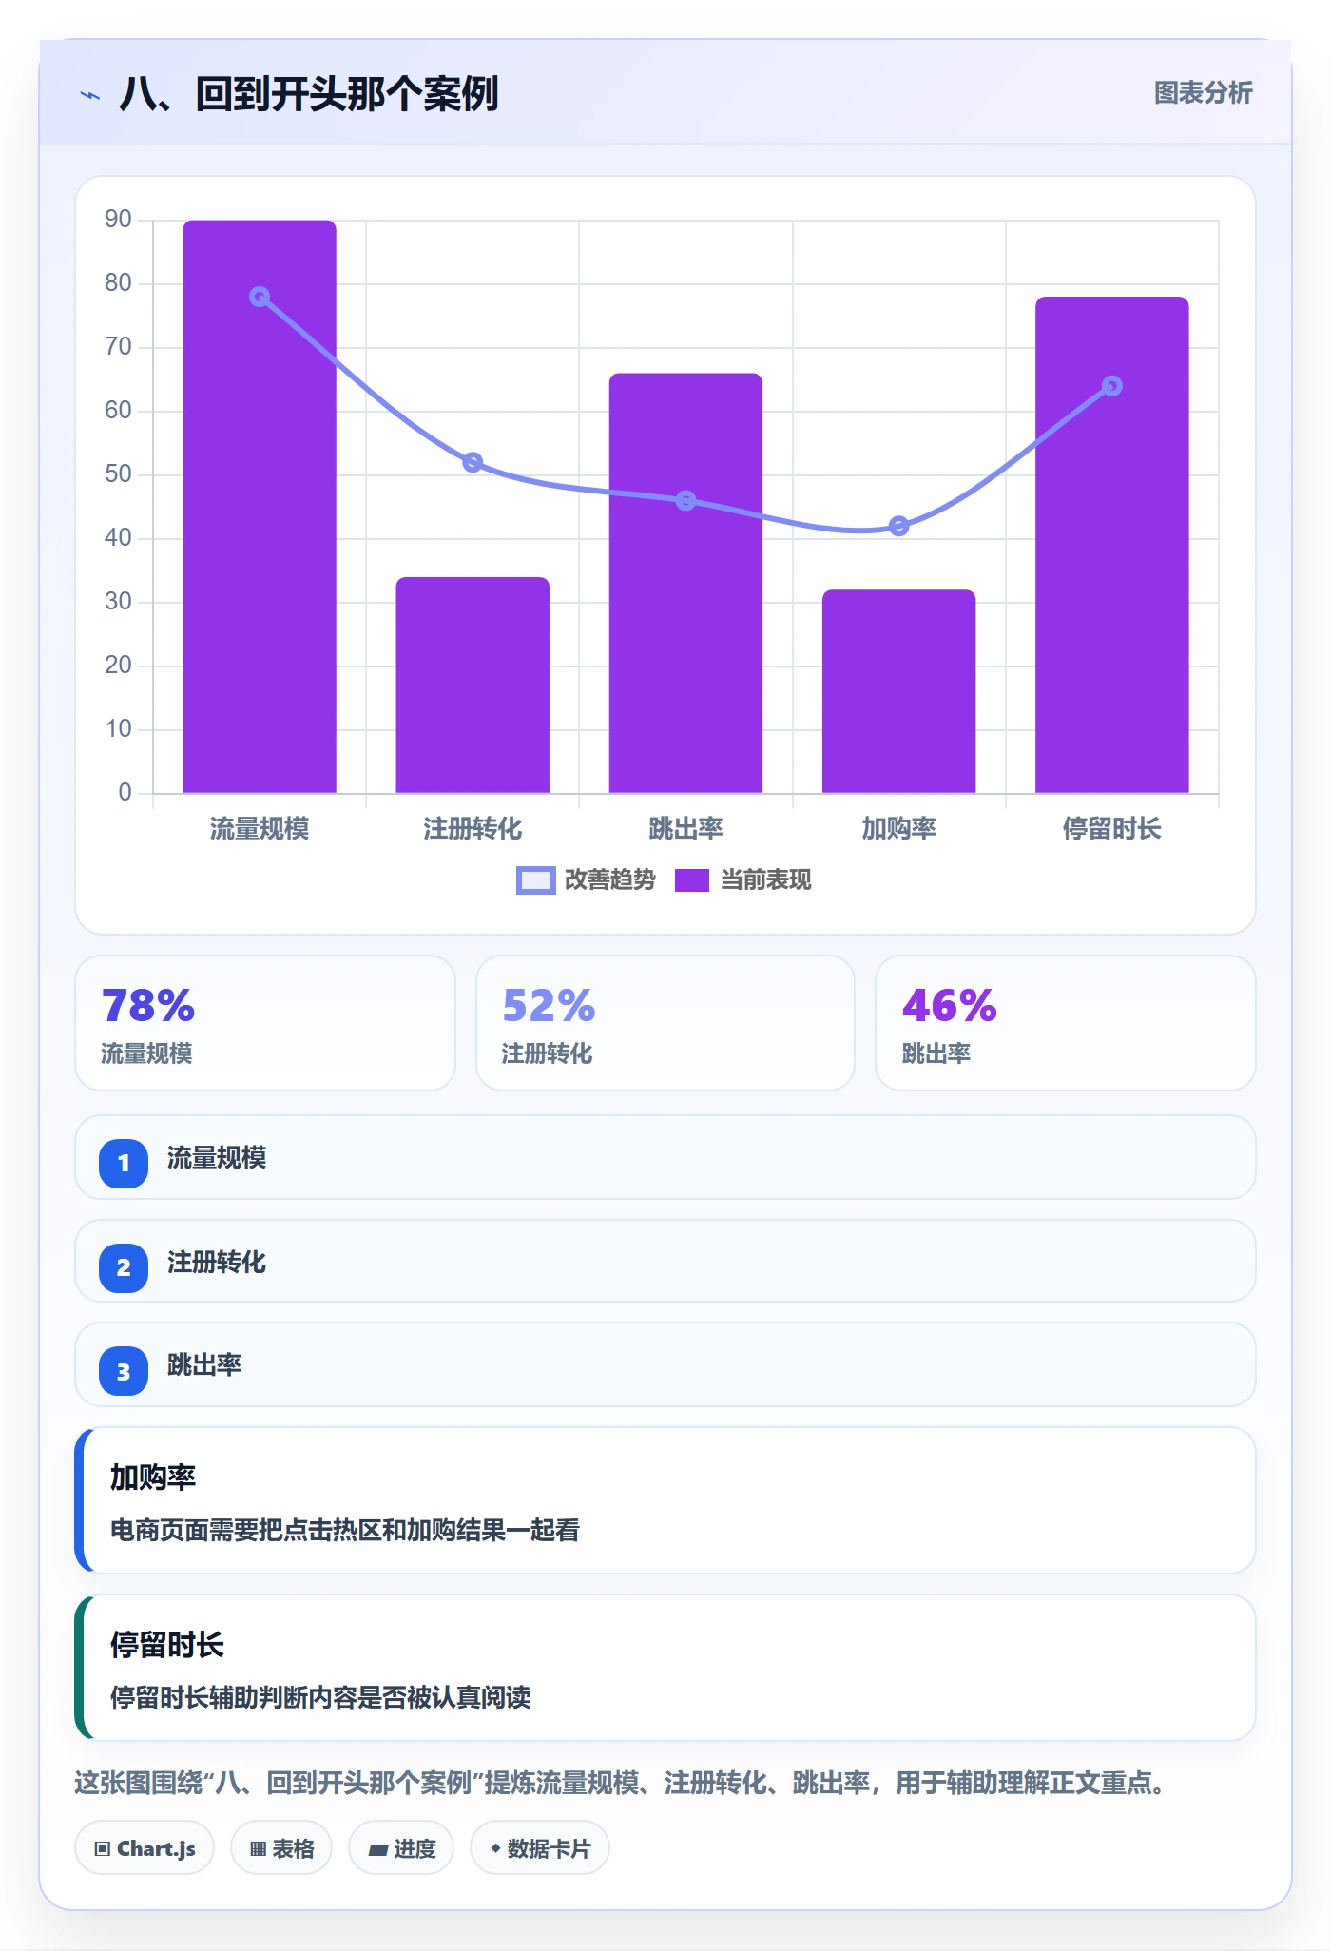Click the trend line point above 加购率
Screen dimensions: 1331x1951
click(x=898, y=526)
